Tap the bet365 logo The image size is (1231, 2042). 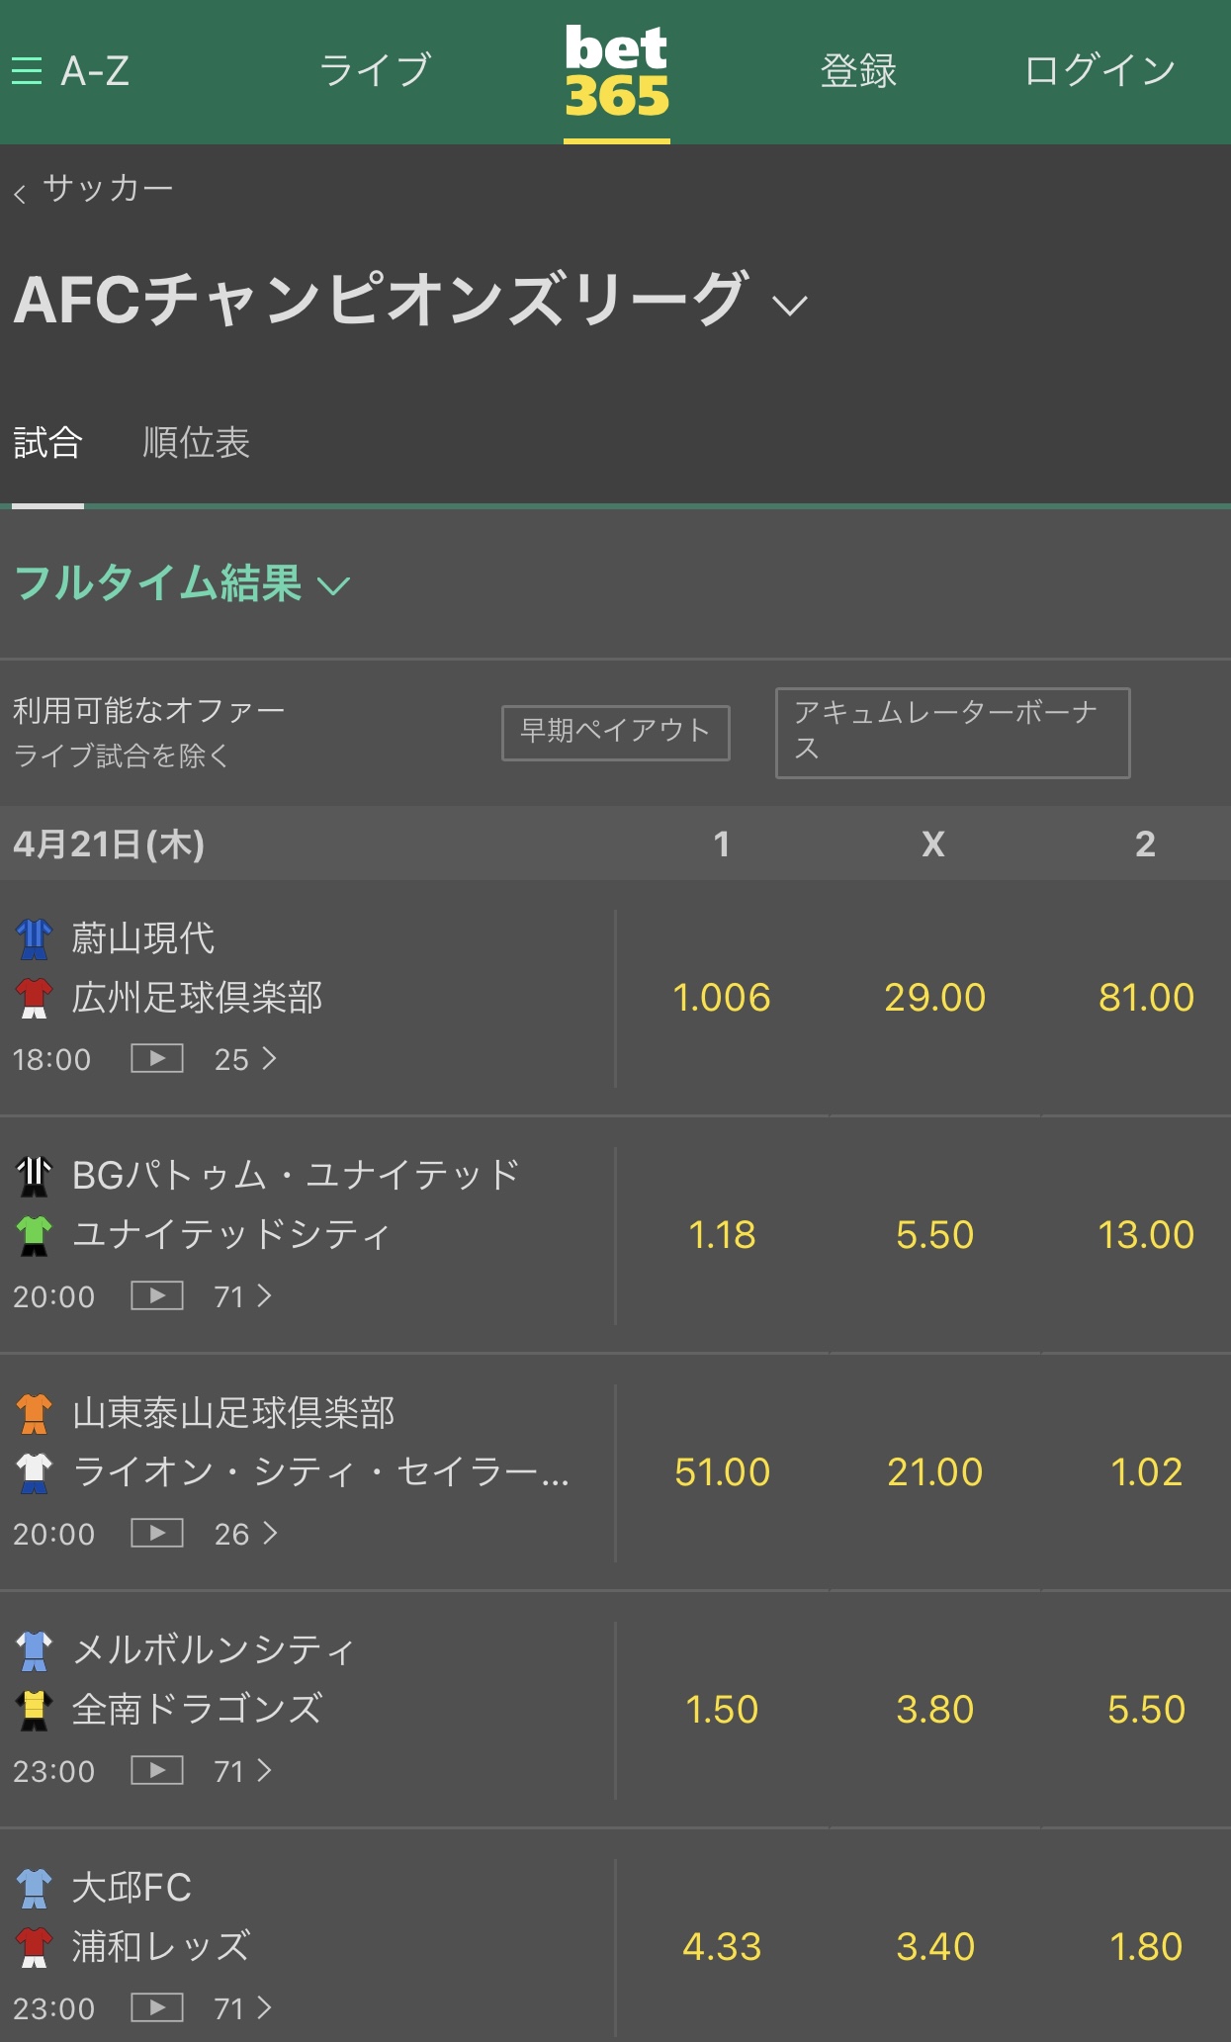coord(617,71)
